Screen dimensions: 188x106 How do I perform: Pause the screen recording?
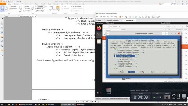tap(179, 96)
